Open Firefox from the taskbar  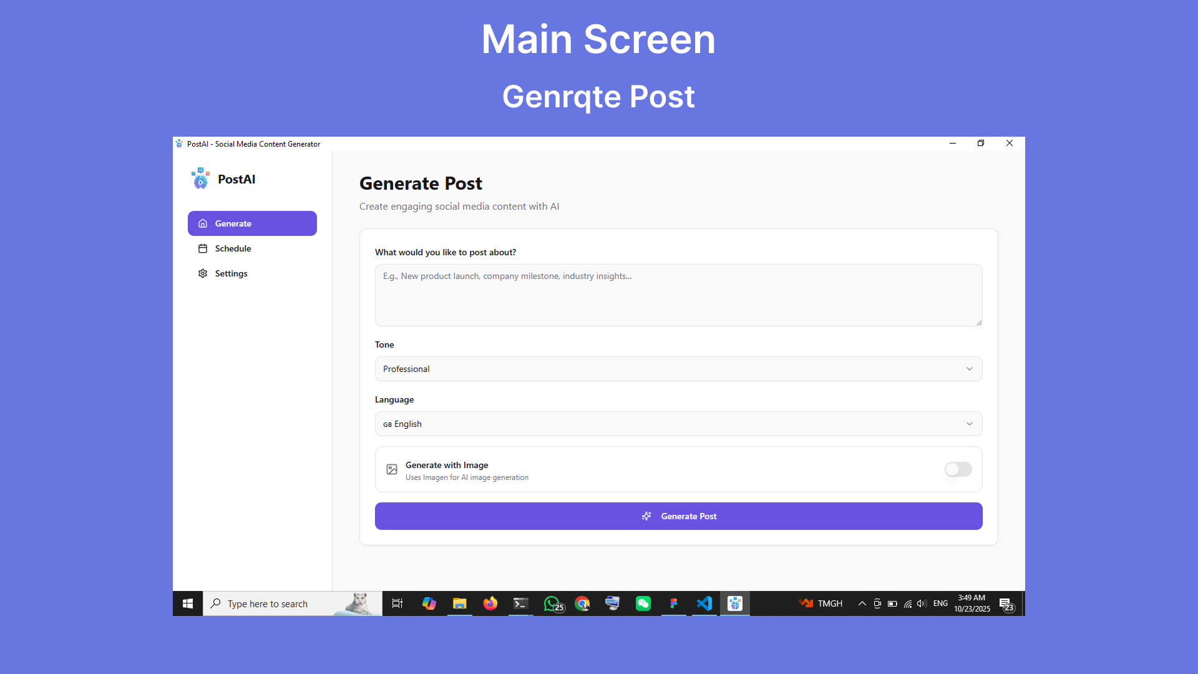(490, 603)
